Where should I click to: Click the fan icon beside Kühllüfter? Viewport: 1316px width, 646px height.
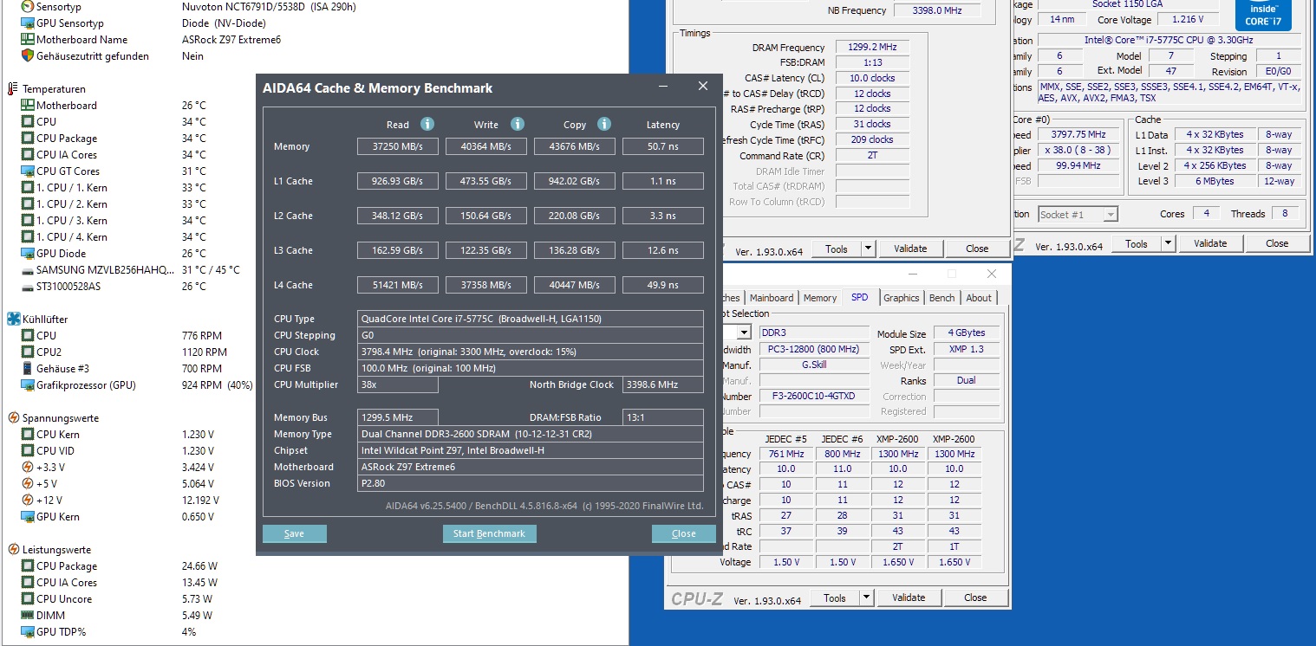[x=13, y=319]
